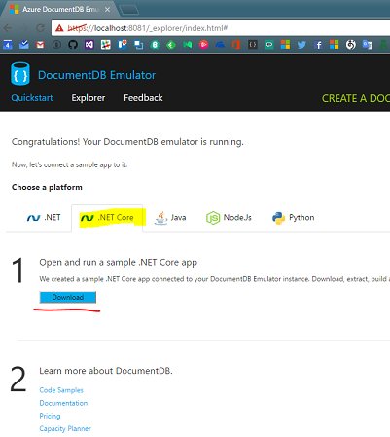Open the Google Translate bookmark
This screenshot has height=437, width=390.
[x=367, y=45]
